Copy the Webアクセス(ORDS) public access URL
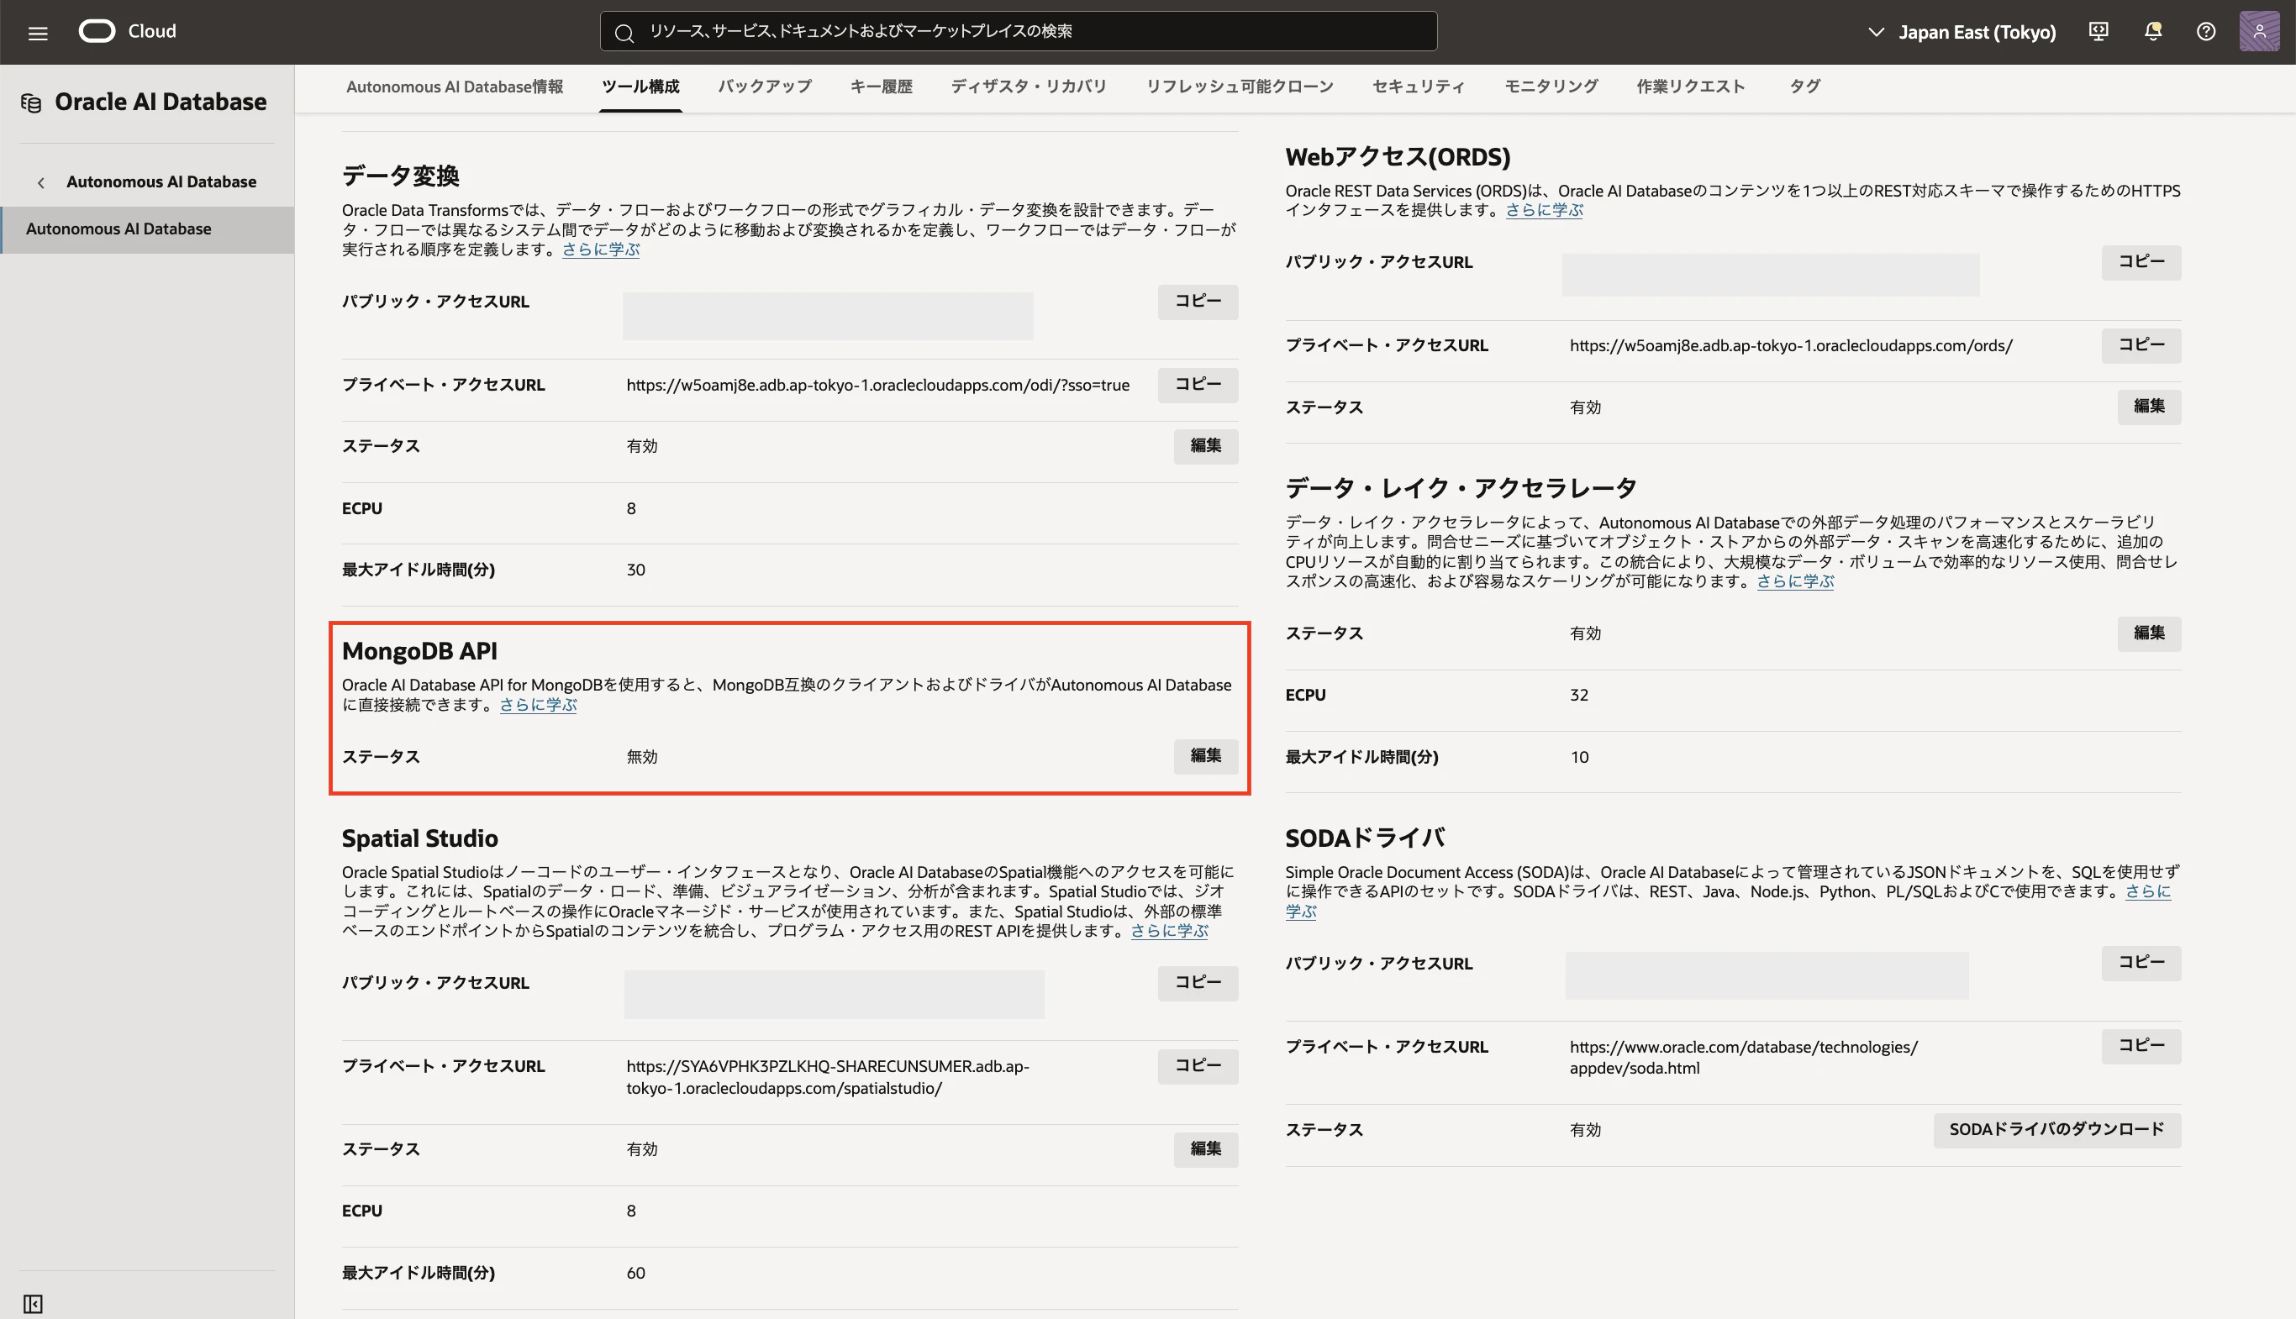The image size is (2296, 1319). 2141,262
